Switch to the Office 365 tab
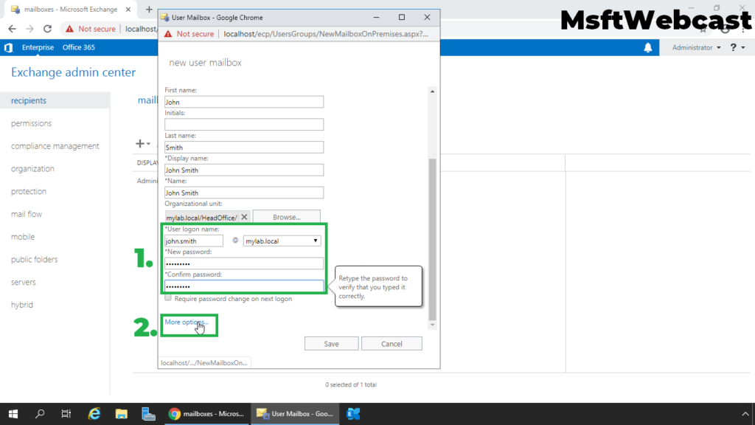This screenshot has height=425, width=755. [x=78, y=47]
